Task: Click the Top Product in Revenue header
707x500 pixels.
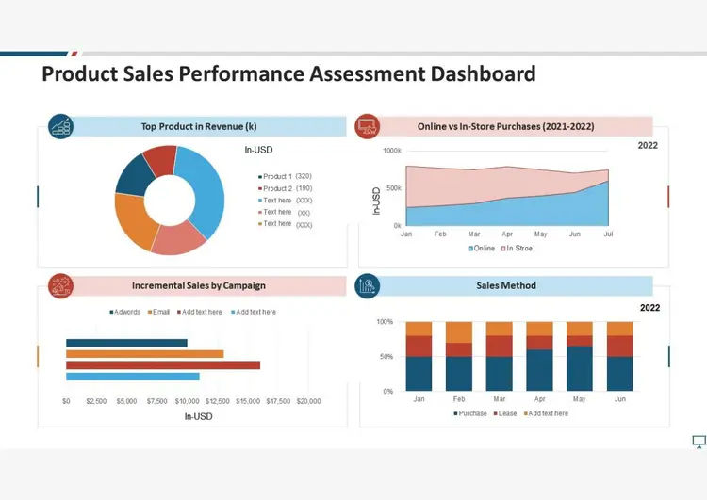Action: (199, 126)
